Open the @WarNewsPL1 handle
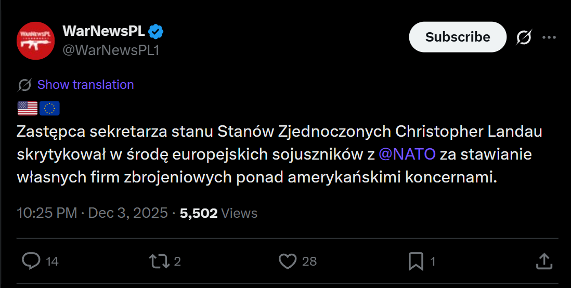Image resolution: width=571 pixels, height=288 pixels. pyautogui.click(x=111, y=50)
